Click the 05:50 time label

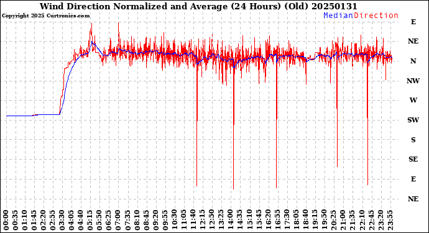[100, 221]
